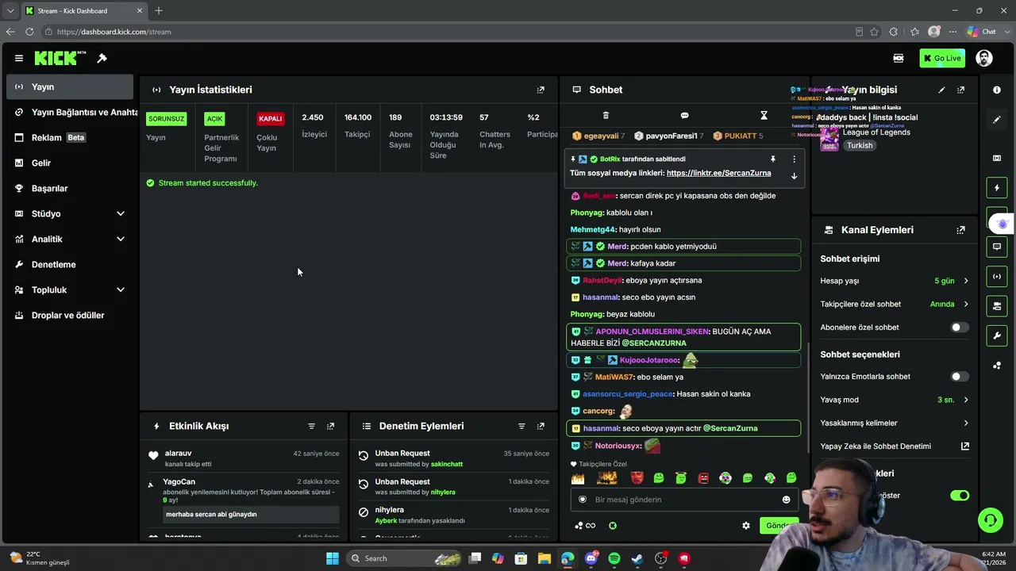This screenshot has width=1016, height=571.
Task: Click the broadcast signal icon in right sidebar
Action: click(997, 276)
